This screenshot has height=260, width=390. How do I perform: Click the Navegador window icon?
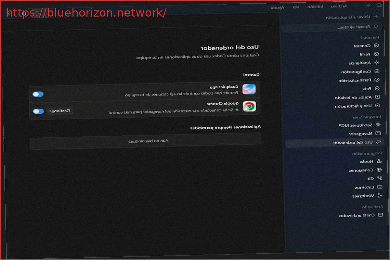[x=378, y=134]
